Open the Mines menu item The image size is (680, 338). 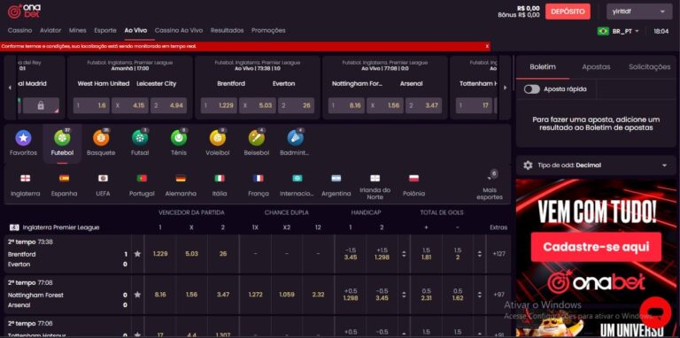click(77, 31)
